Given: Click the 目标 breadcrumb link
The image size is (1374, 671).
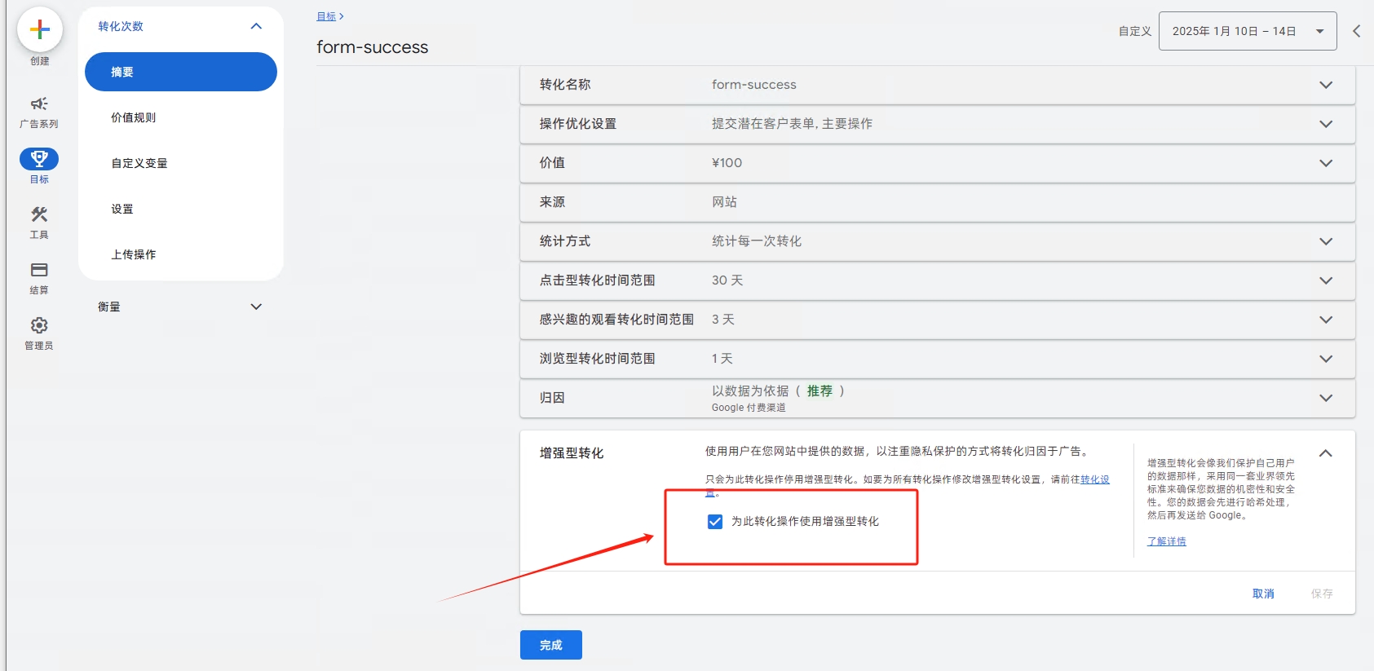Looking at the screenshot, I should click(326, 16).
